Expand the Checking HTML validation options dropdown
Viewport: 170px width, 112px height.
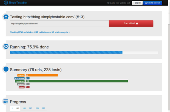point(40,32)
